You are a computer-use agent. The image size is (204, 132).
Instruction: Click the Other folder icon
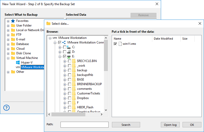point(13,72)
